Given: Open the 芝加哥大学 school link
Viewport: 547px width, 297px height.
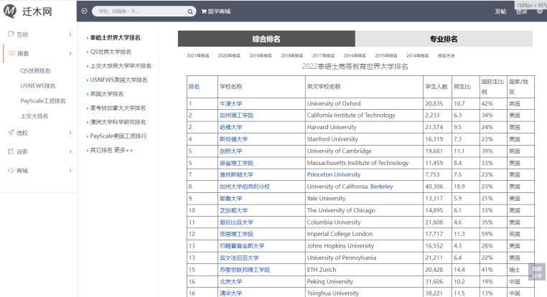Looking at the screenshot, I should tap(233, 210).
